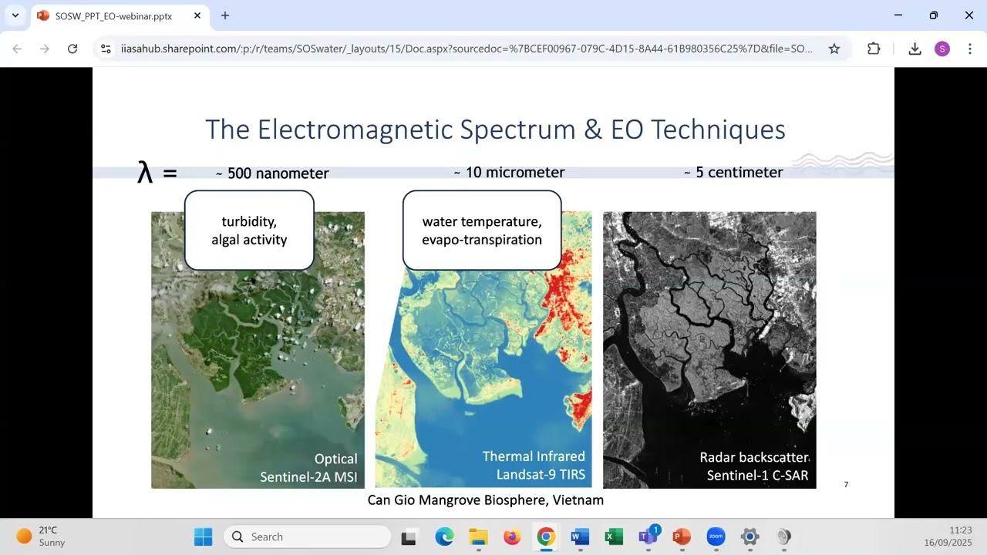Go back to previous page
The height and width of the screenshot is (555, 987).
point(17,49)
